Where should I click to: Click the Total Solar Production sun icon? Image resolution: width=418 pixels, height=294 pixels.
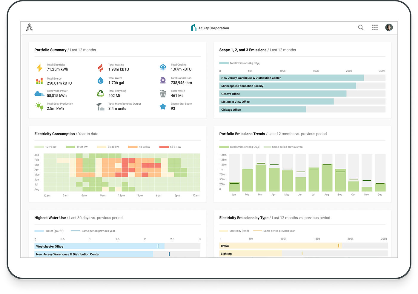pyautogui.click(x=39, y=106)
